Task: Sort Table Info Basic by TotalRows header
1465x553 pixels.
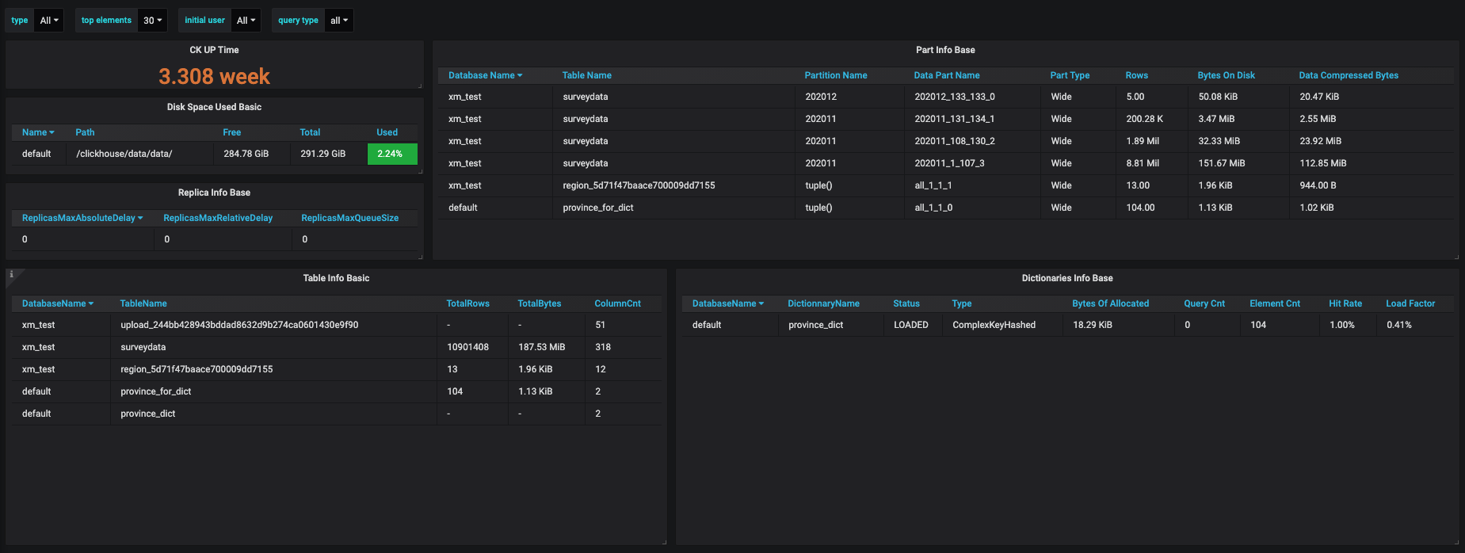Action: click(x=467, y=303)
